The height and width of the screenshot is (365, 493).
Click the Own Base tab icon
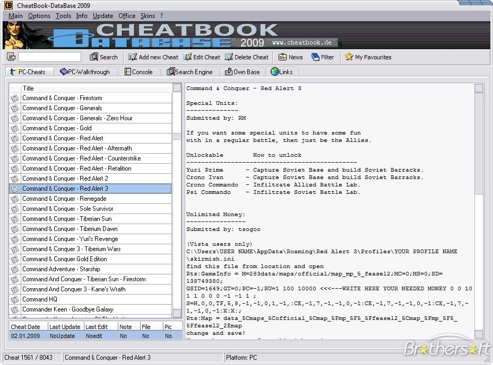pos(229,72)
